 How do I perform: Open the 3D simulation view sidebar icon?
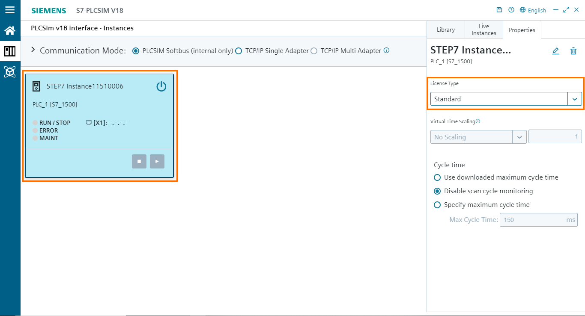click(10, 71)
